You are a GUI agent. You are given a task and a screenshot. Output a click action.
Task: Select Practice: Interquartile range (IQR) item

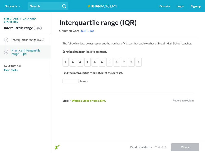26,52
